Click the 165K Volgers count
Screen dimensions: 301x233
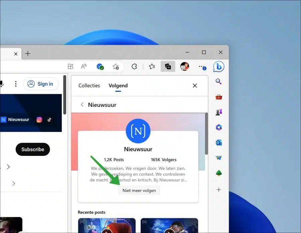tap(164, 160)
